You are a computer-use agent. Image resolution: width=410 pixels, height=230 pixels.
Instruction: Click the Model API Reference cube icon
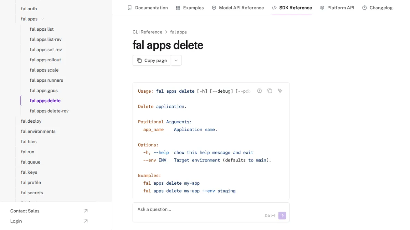214,7
